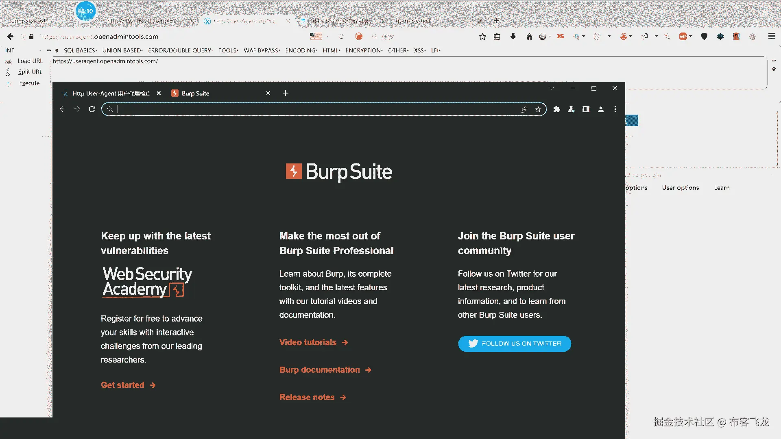
Task: Click Firefox home toolbar icon
Action: pos(529,37)
